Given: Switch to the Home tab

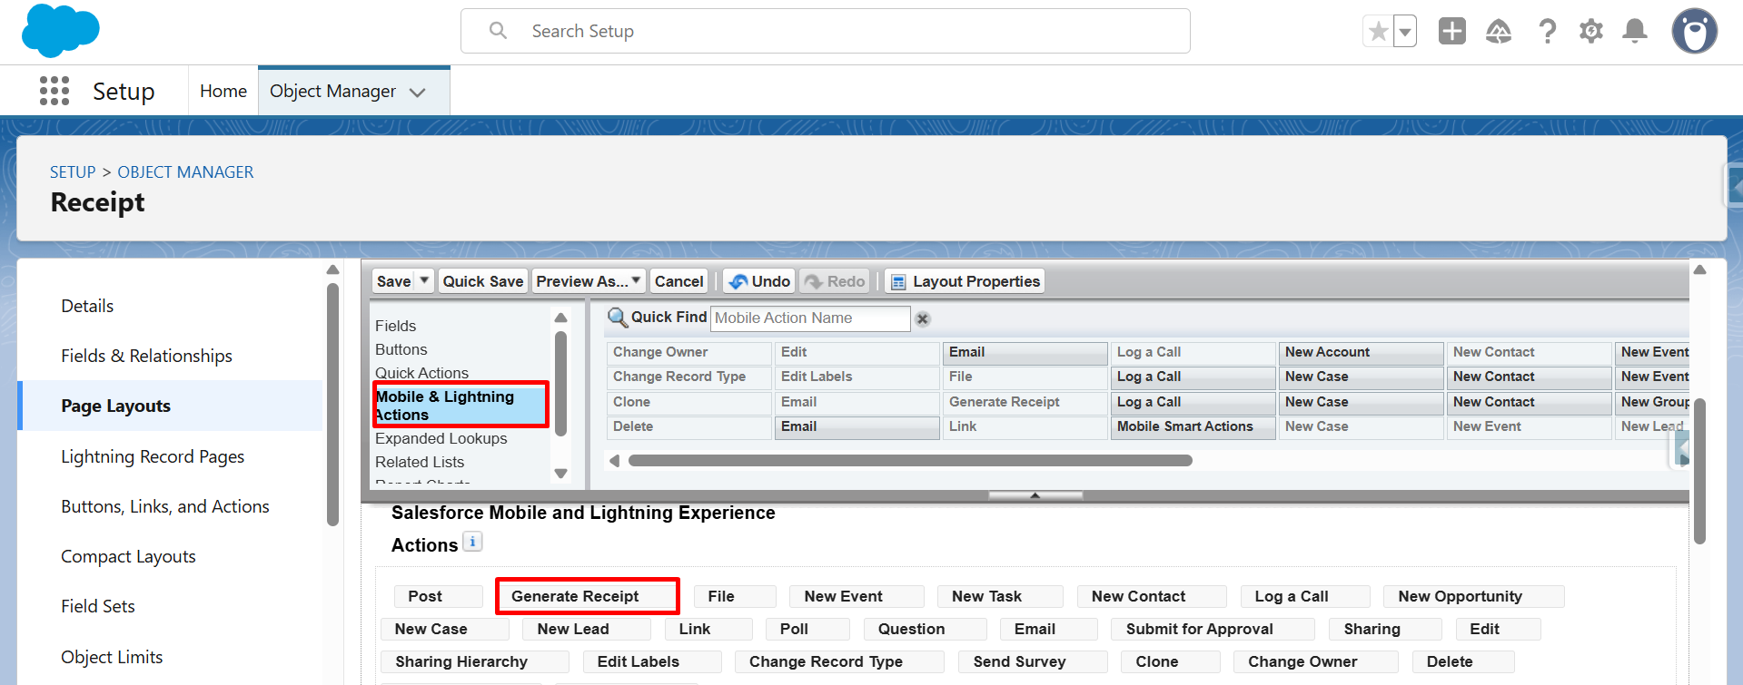Looking at the screenshot, I should pyautogui.click(x=223, y=92).
